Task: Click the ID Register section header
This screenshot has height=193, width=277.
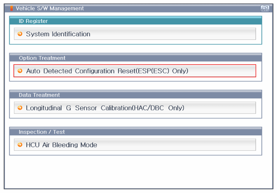Action: (33, 21)
